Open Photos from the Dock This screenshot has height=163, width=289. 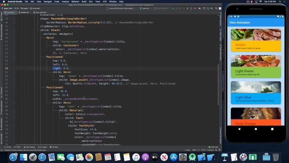(x=89, y=157)
